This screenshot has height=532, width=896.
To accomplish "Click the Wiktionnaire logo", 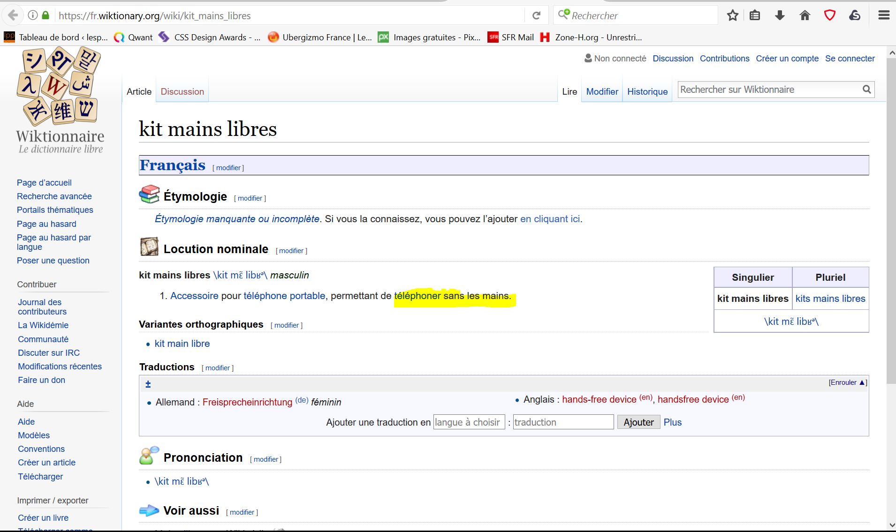I will click(60, 101).
